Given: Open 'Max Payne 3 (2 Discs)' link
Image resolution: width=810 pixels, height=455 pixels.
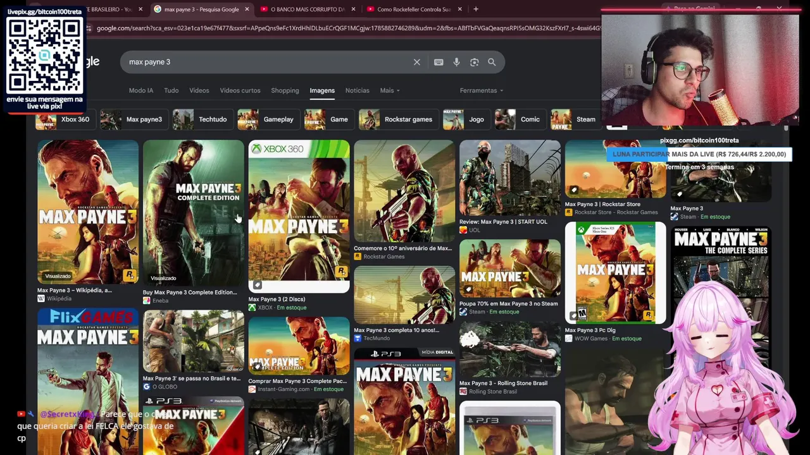Looking at the screenshot, I should (x=277, y=300).
